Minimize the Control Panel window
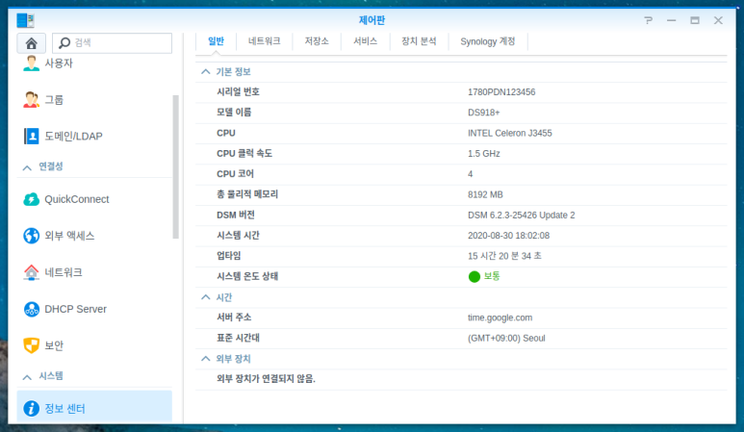Viewport: 744px width, 432px height. (x=671, y=20)
